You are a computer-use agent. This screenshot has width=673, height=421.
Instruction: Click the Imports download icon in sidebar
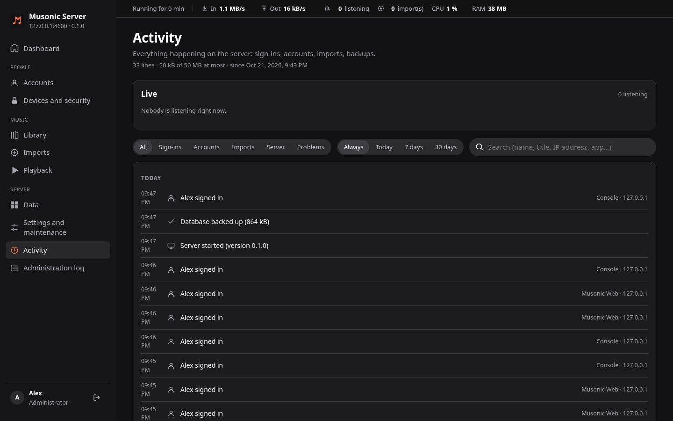(x=14, y=152)
